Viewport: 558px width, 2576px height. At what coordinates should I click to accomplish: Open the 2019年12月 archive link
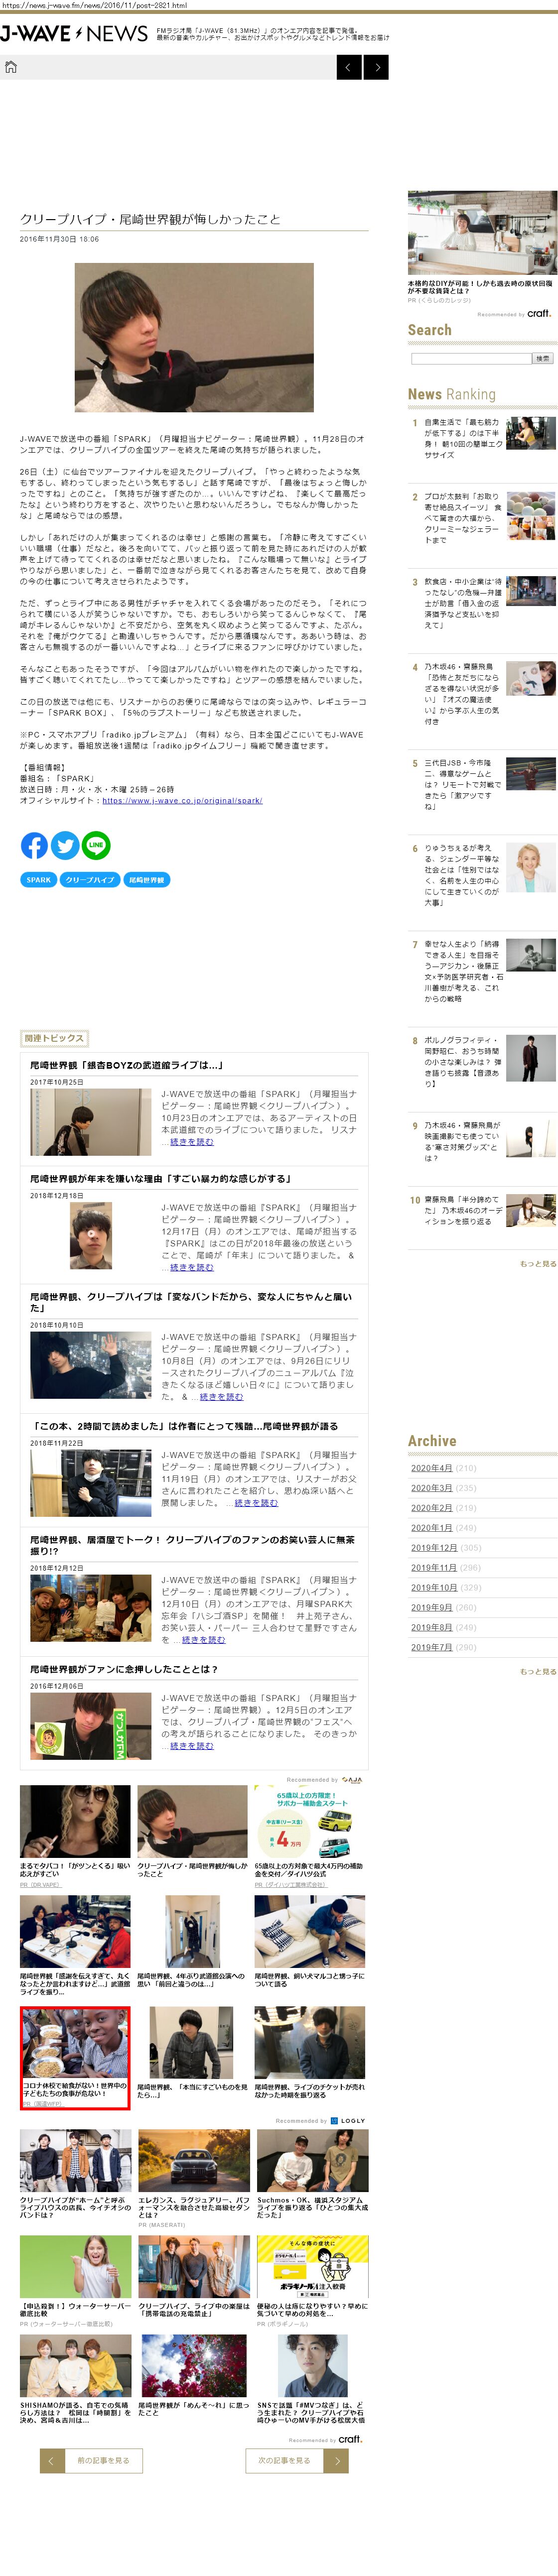[x=433, y=1547]
